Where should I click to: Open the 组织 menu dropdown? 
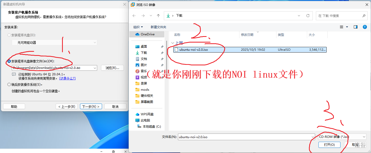[x=138, y=27]
